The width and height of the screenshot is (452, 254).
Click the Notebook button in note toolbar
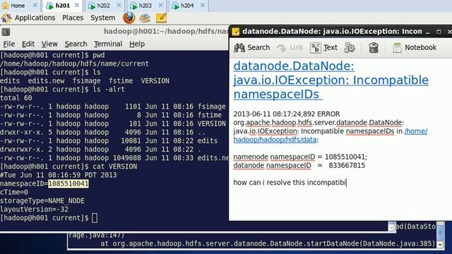415,47
